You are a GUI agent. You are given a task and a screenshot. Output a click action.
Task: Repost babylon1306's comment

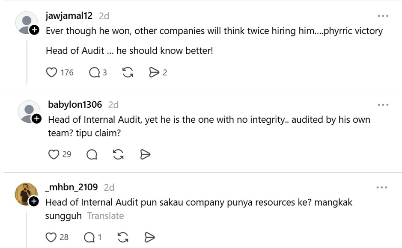point(118,154)
